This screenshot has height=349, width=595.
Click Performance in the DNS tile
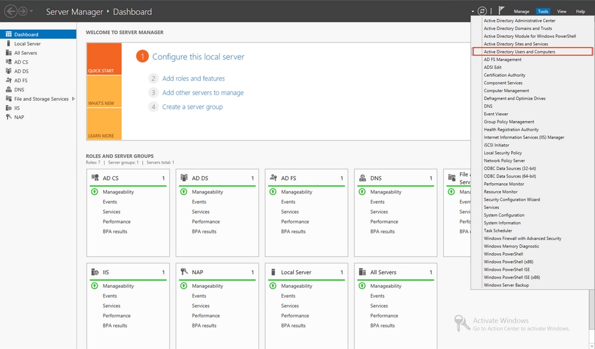pos(384,222)
